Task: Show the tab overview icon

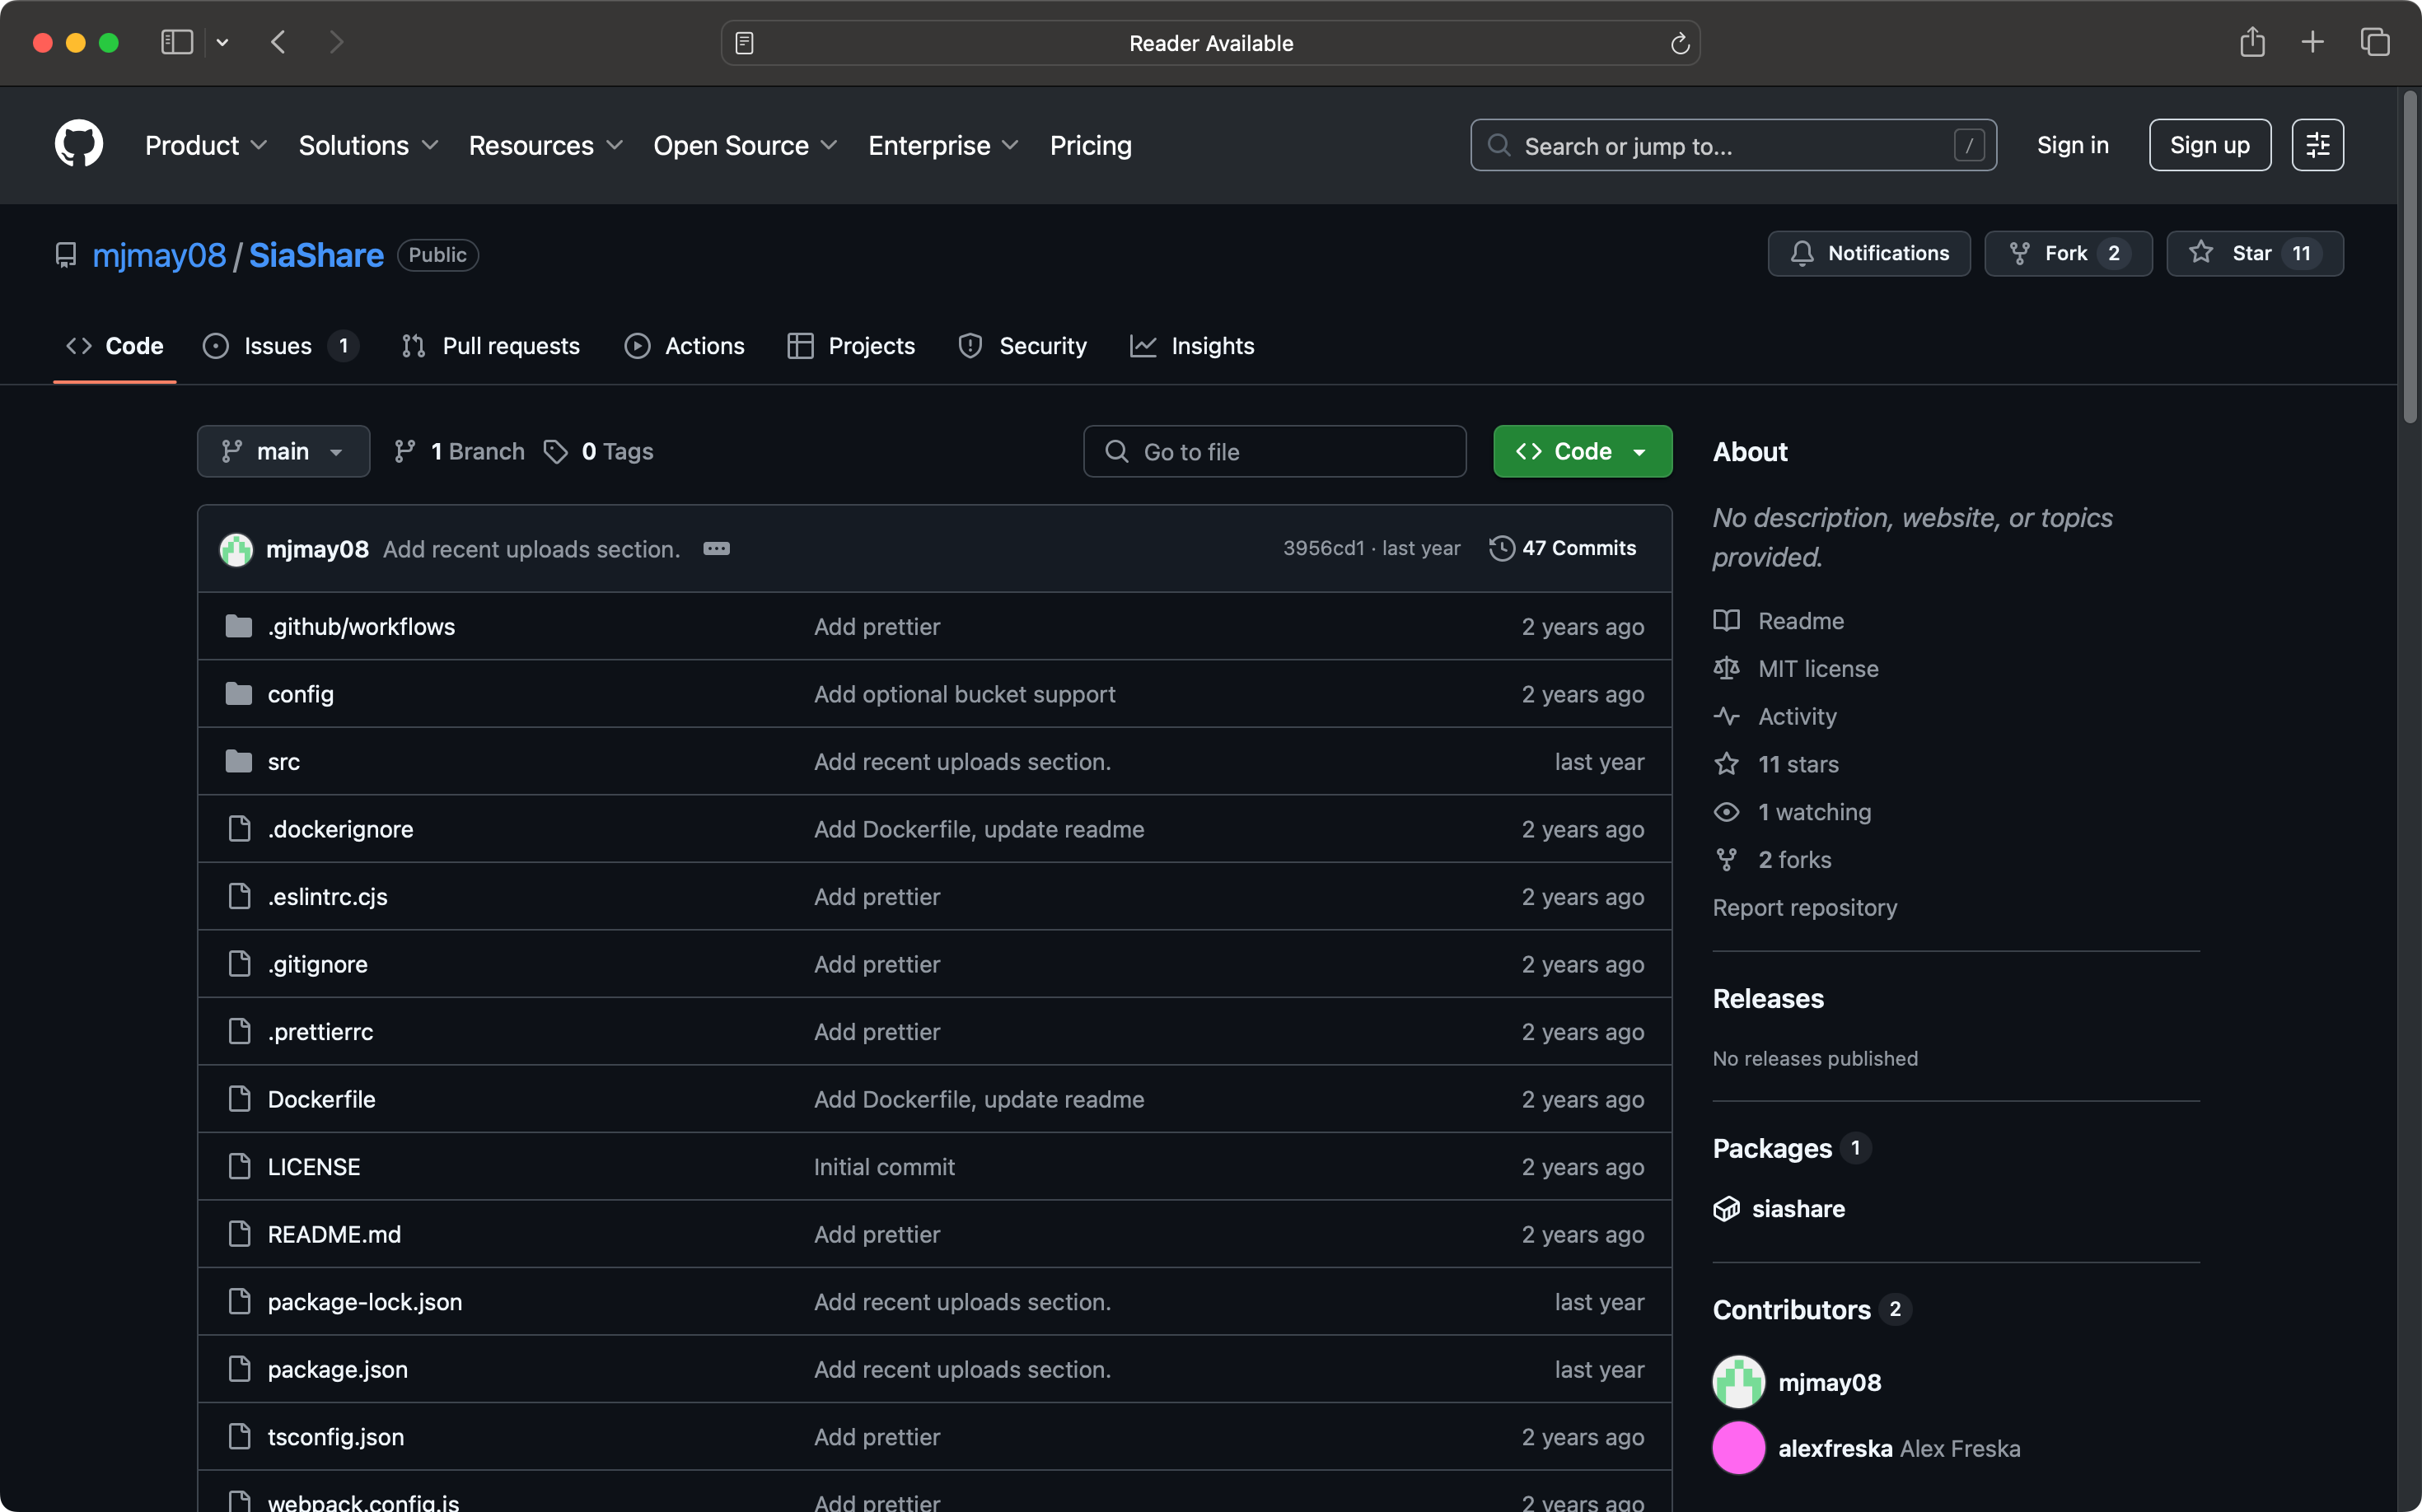Action: click(x=2375, y=42)
